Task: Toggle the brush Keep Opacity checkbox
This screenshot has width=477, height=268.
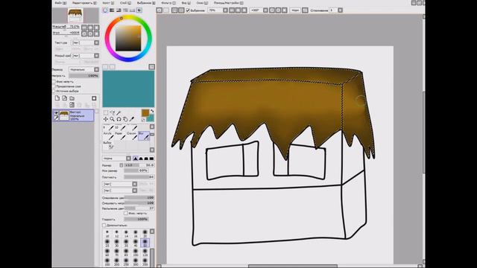Action: 126,214
